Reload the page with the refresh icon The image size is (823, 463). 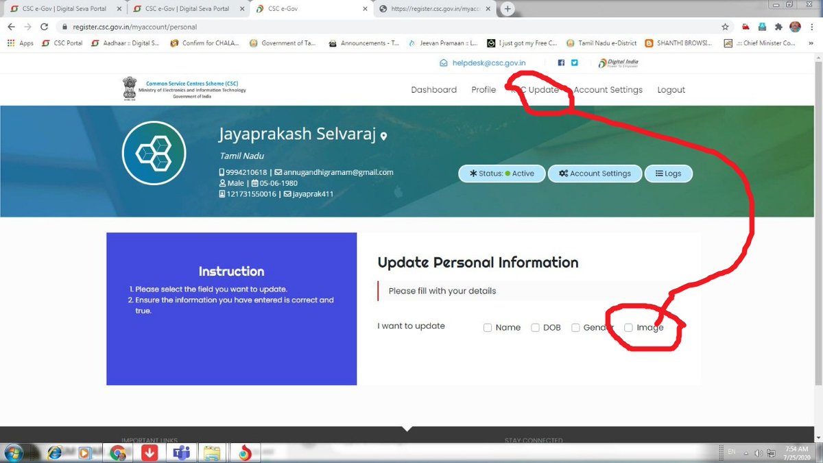(x=45, y=27)
